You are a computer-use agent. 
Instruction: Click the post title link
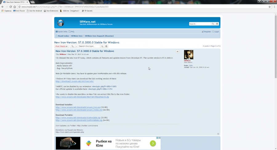pos(85,51)
